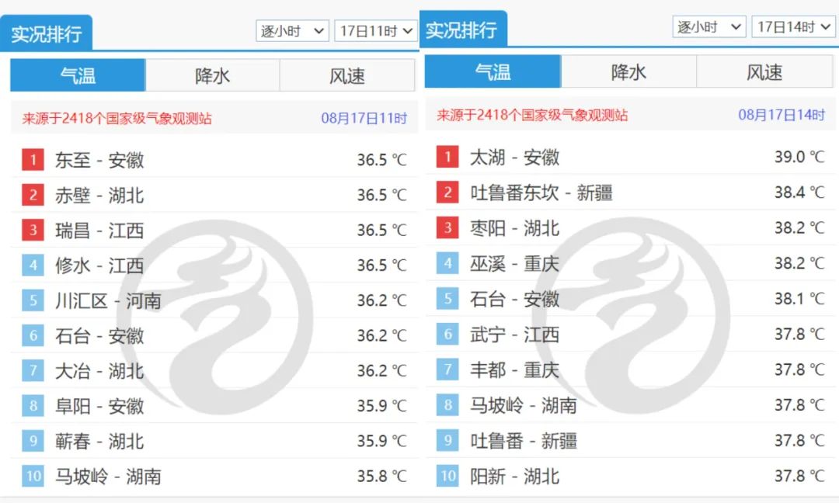This screenshot has width=839, height=503.
Task: Click the 实况排行 header above 17日11时 panel
Action: pos(47,34)
